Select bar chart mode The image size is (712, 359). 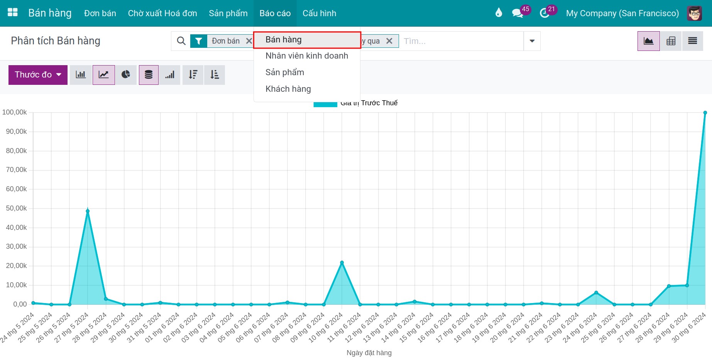[x=81, y=75]
